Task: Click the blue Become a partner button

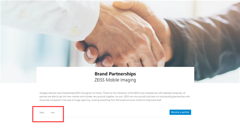Action: 180,112
